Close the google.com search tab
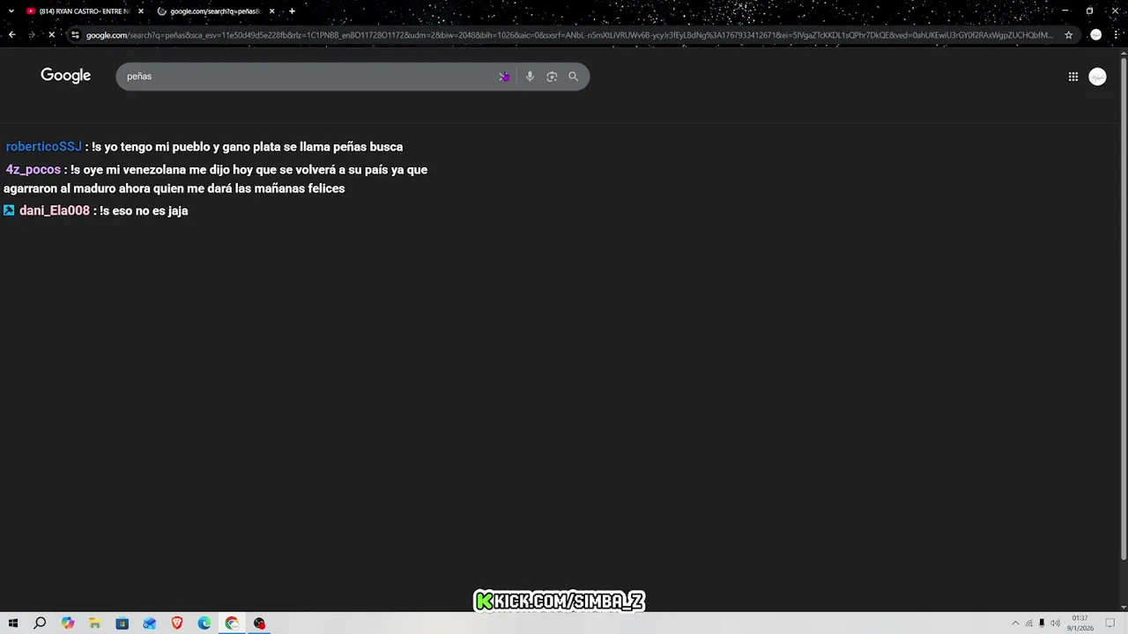Image resolution: width=1128 pixels, height=634 pixels. click(x=271, y=11)
